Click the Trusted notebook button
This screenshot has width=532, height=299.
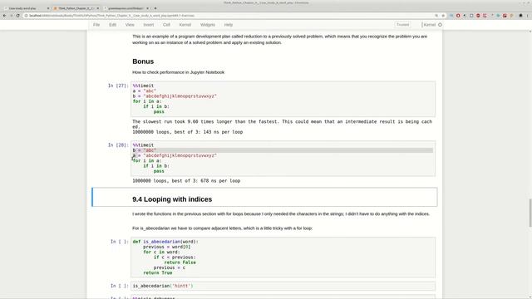coord(402,25)
